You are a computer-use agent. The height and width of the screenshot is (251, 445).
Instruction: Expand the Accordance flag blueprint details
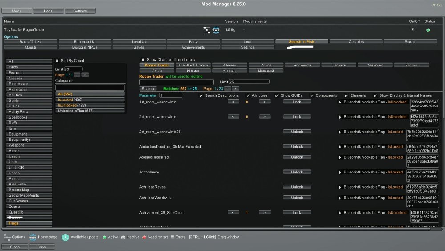[x=340, y=172]
